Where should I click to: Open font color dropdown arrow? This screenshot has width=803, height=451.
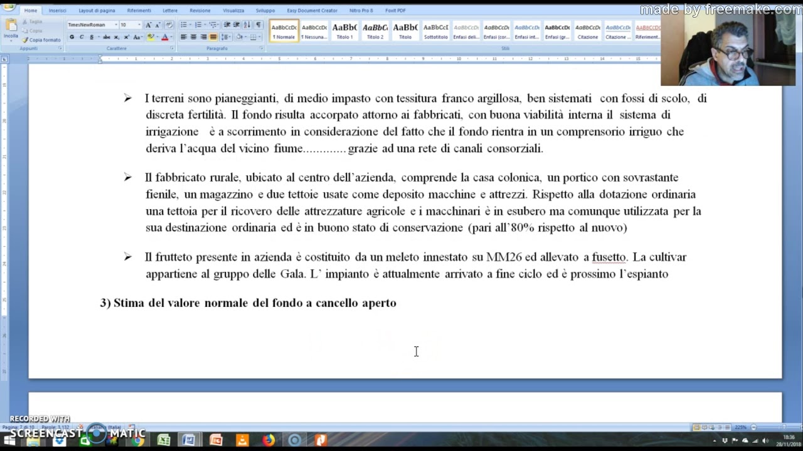(x=171, y=38)
